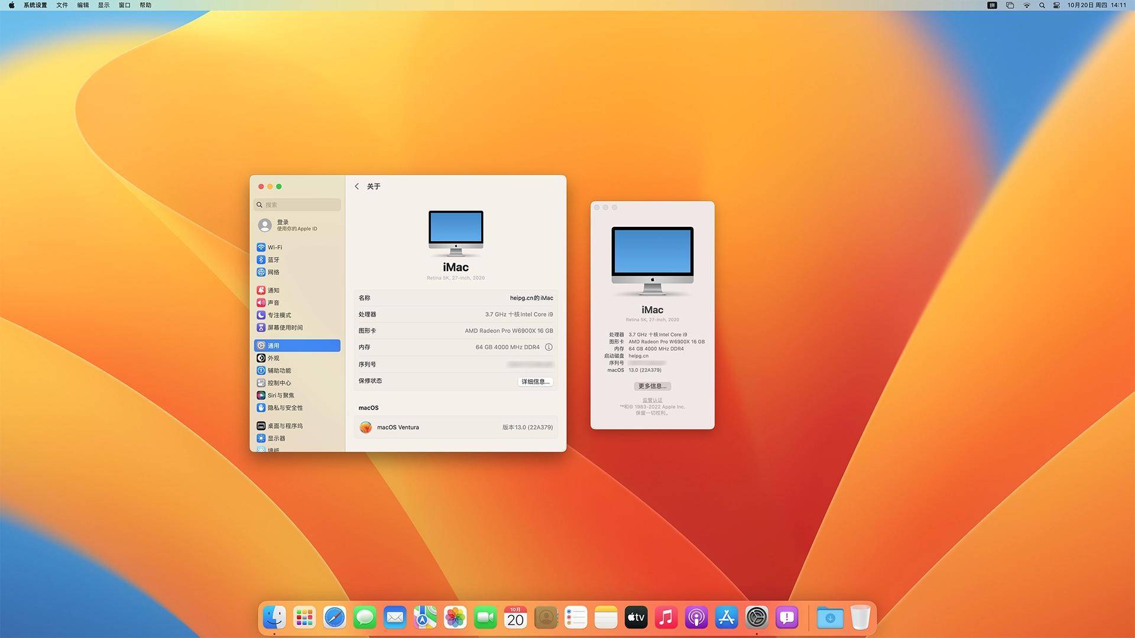Open Safari from the Dock
1135x638 pixels.
pyautogui.click(x=335, y=618)
